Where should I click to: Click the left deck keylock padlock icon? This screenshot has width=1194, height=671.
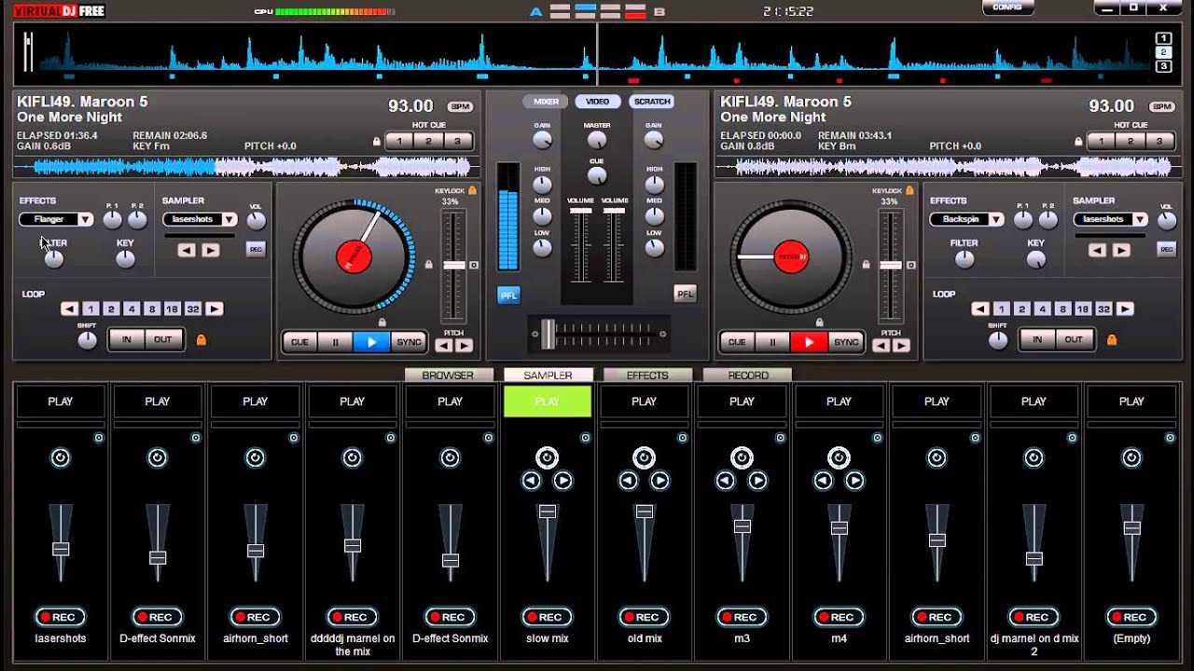(473, 190)
